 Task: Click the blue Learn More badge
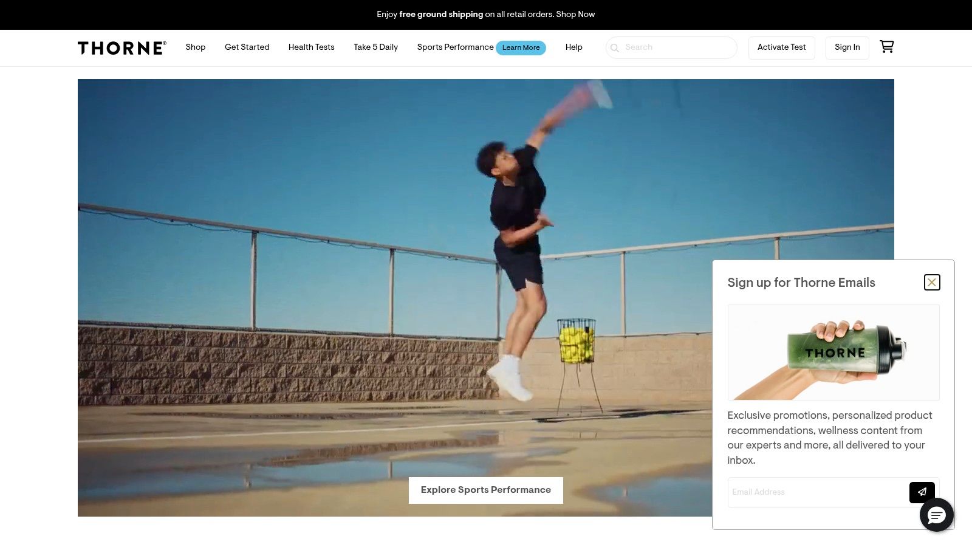point(521,48)
